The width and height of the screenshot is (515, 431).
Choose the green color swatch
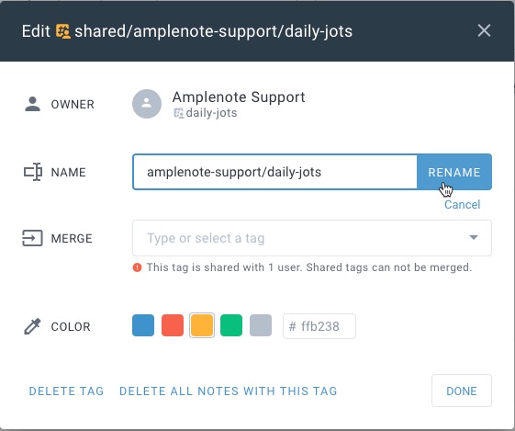(x=231, y=325)
